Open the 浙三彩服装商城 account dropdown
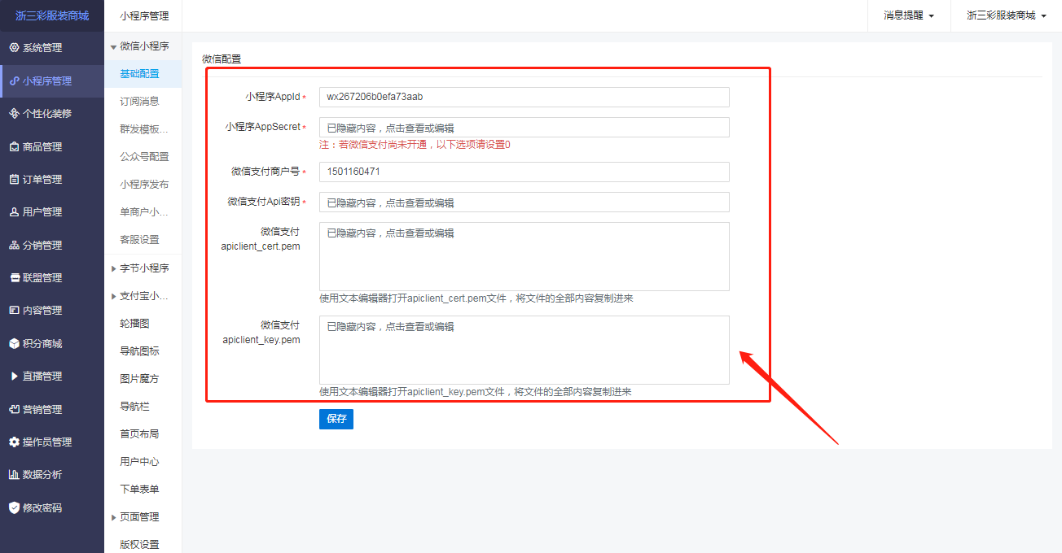 click(x=1006, y=15)
